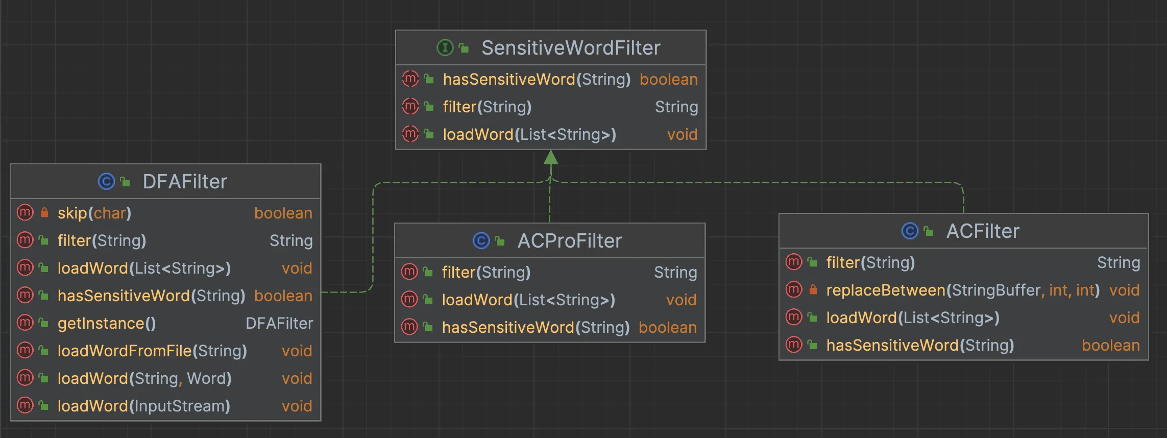
Task: Select loadWord(InputStream) method
Action: pyautogui.click(x=144, y=406)
